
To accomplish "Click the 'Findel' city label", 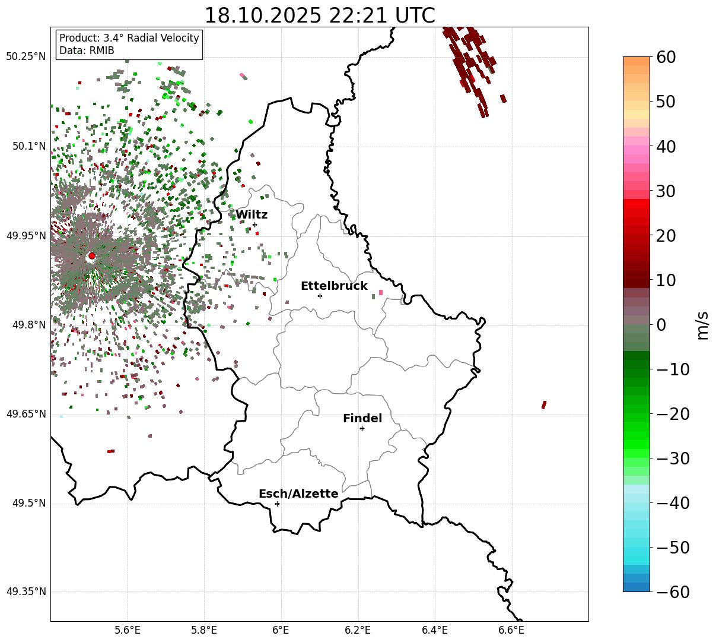I will tap(362, 419).
